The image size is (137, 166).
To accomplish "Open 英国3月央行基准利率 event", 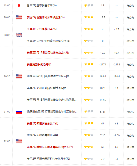I will (42, 29).
